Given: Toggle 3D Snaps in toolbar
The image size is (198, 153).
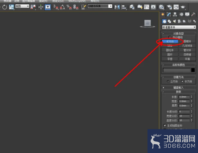Looking at the screenshot, I should pyautogui.click(x=56, y=7).
